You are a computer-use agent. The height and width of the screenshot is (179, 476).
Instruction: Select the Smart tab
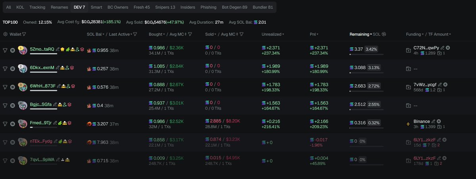point(96,7)
